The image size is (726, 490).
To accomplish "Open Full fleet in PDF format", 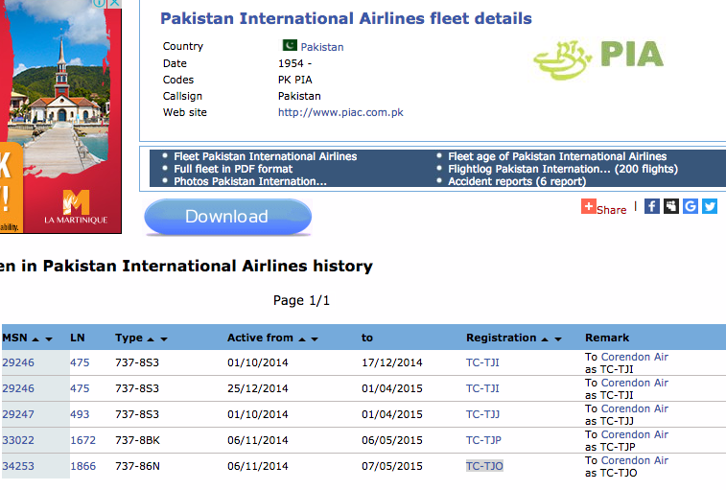I will [233, 169].
